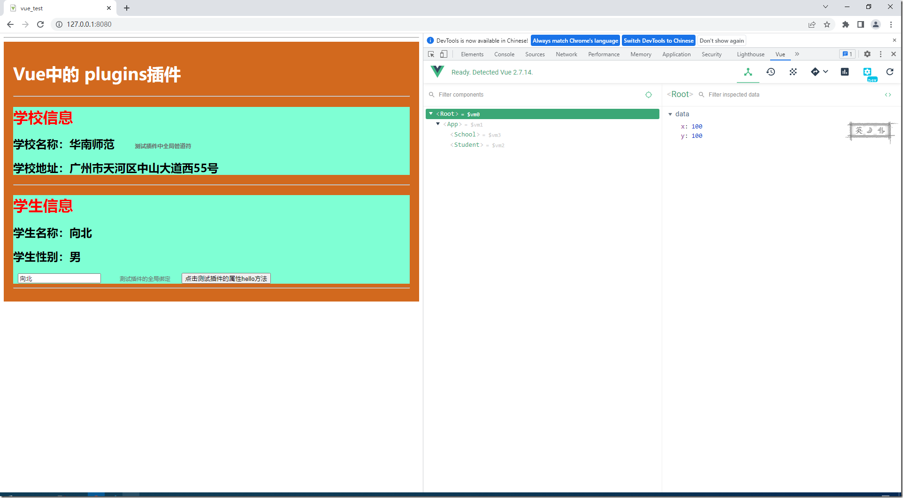
Task: Open the Vue routing diamond icon
Action: [x=815, y=72]
